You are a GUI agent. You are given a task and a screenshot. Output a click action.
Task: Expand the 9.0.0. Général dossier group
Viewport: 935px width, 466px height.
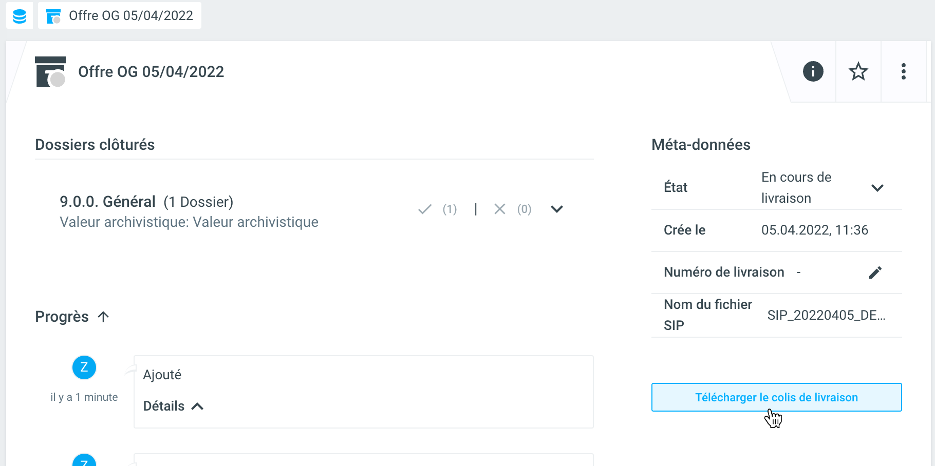tap(557, 209)
